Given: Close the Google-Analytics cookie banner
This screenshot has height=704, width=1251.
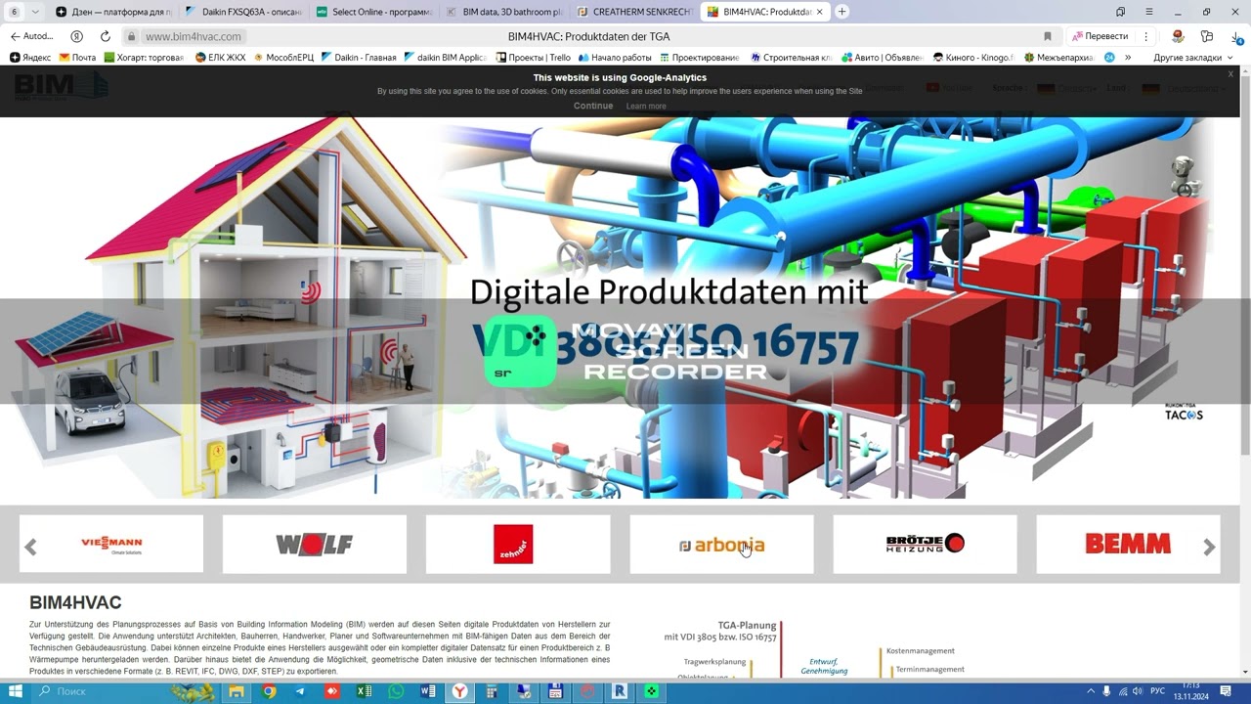Looking at the screenshot, I should [x=1230, y=74].
